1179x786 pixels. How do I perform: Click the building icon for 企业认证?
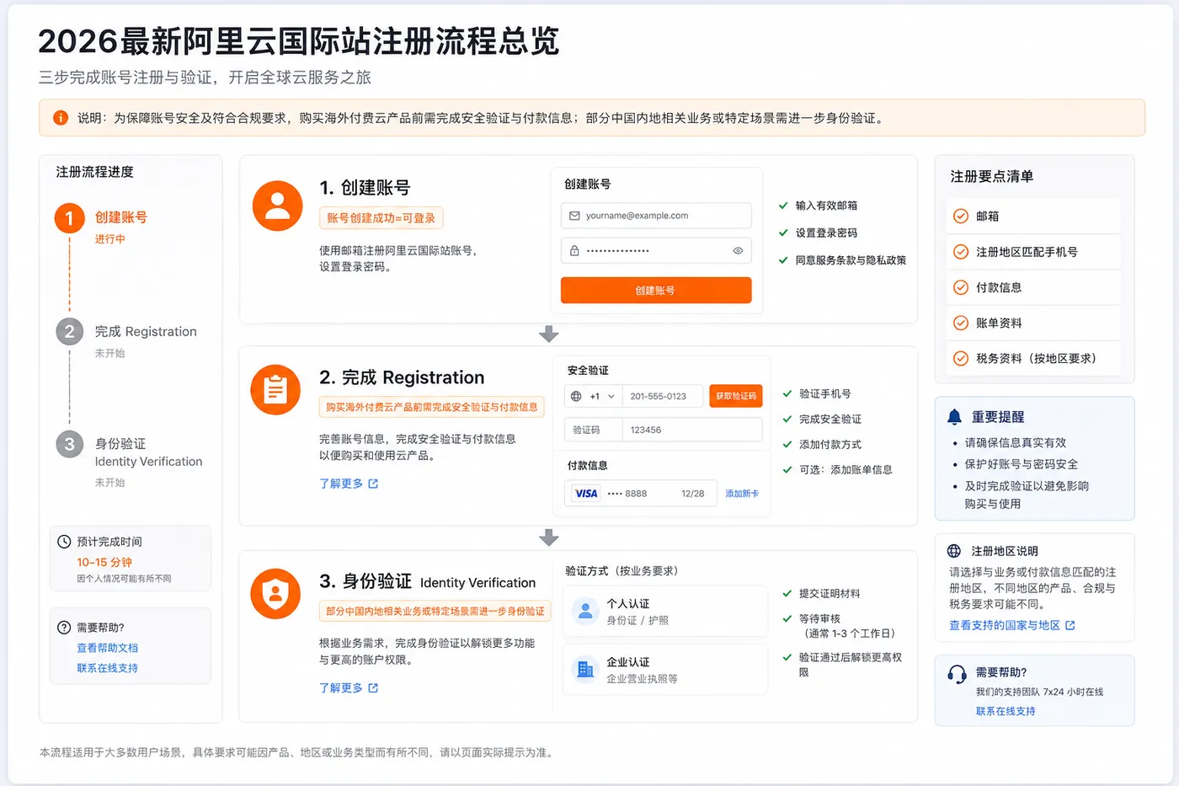coord(585,670)
